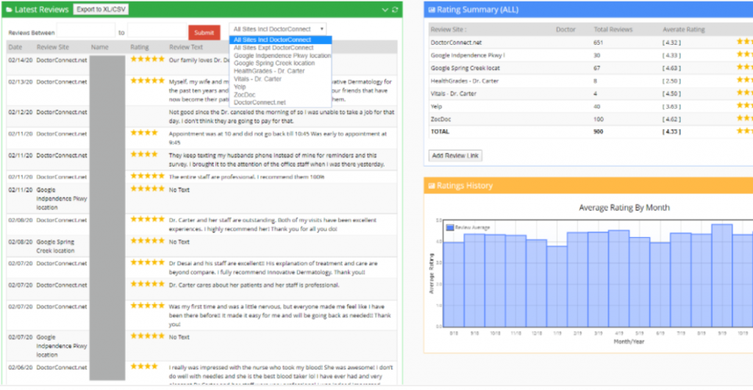Image resolution: width=753 pixels, height=390 pixels.
Task: Click the Average Rating By Month title
Action: point(624,208)
